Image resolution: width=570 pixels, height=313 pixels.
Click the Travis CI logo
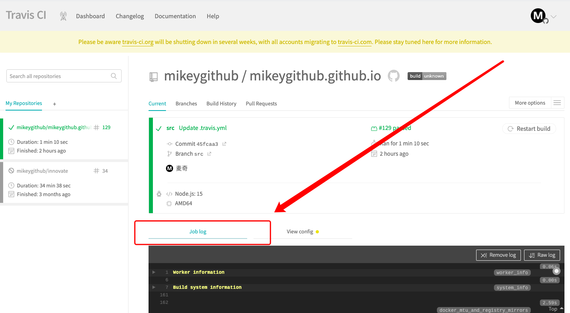click(x=26, y=15)
